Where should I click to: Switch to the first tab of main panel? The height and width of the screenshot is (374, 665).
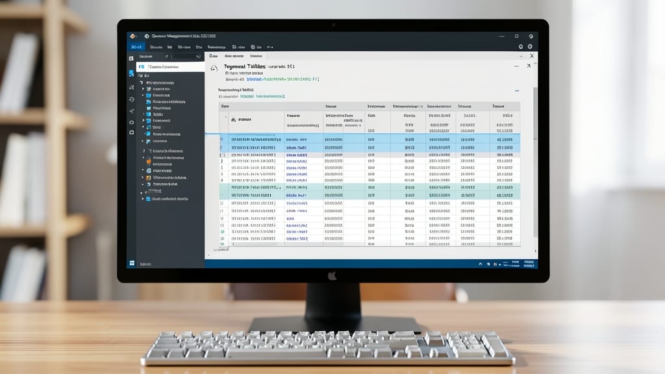(213, 56)
